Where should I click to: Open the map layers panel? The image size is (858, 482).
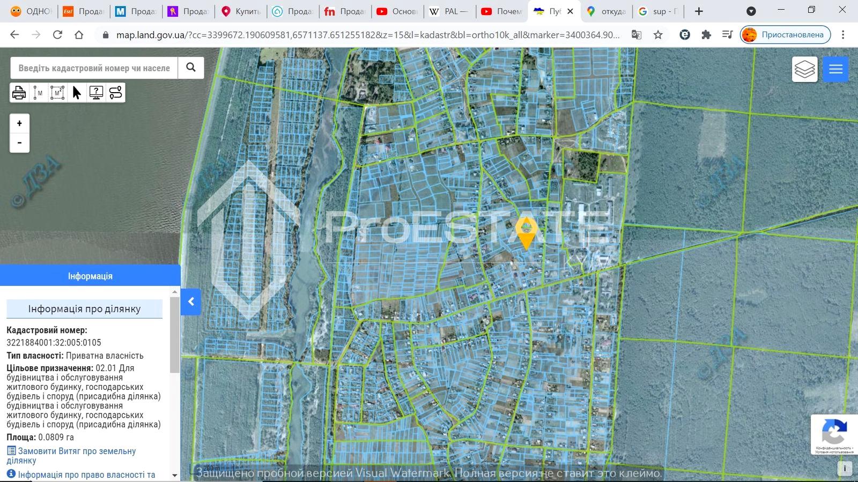tap(804, 69)
